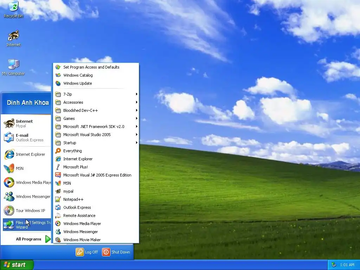Expand the Bloodshed Dev-C++ submenu arrow

137,110
